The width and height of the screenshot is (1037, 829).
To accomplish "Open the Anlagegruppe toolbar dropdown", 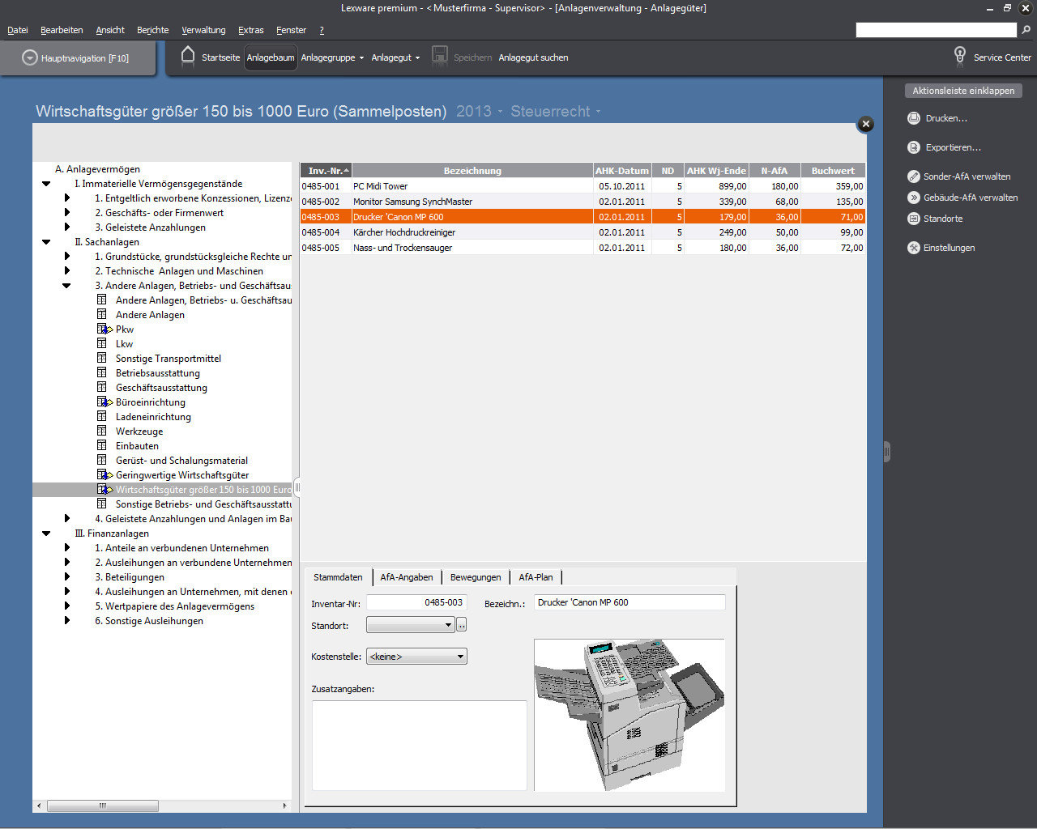I will [332, 57].
